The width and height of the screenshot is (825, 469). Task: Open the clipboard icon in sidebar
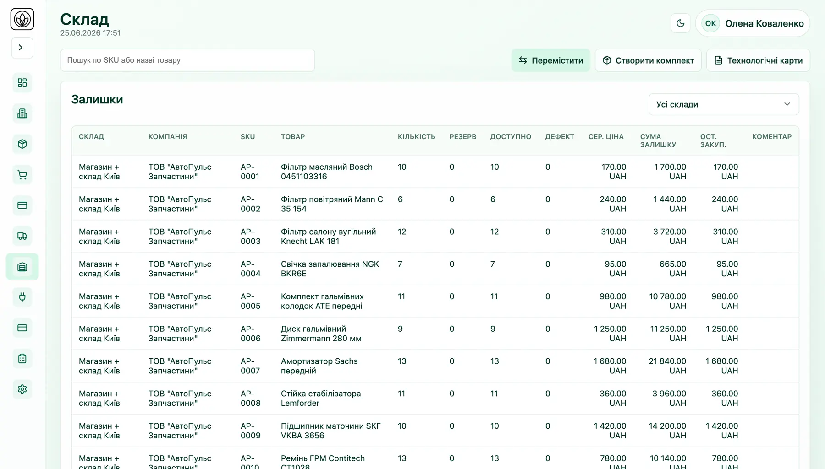[x=22, y=359]
